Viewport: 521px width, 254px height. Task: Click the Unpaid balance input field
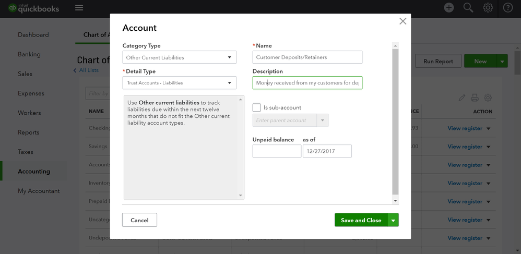click(277, 151)
